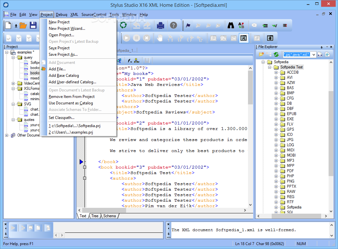This screenshot has width=338, height=249.
Task: Open the File Explorer panel options arrow
Action: point(327,47)
